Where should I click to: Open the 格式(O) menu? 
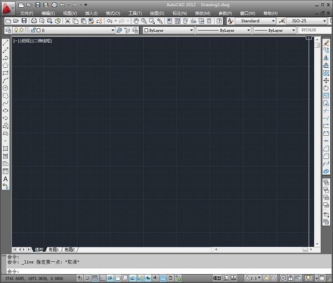coord(113,13)
